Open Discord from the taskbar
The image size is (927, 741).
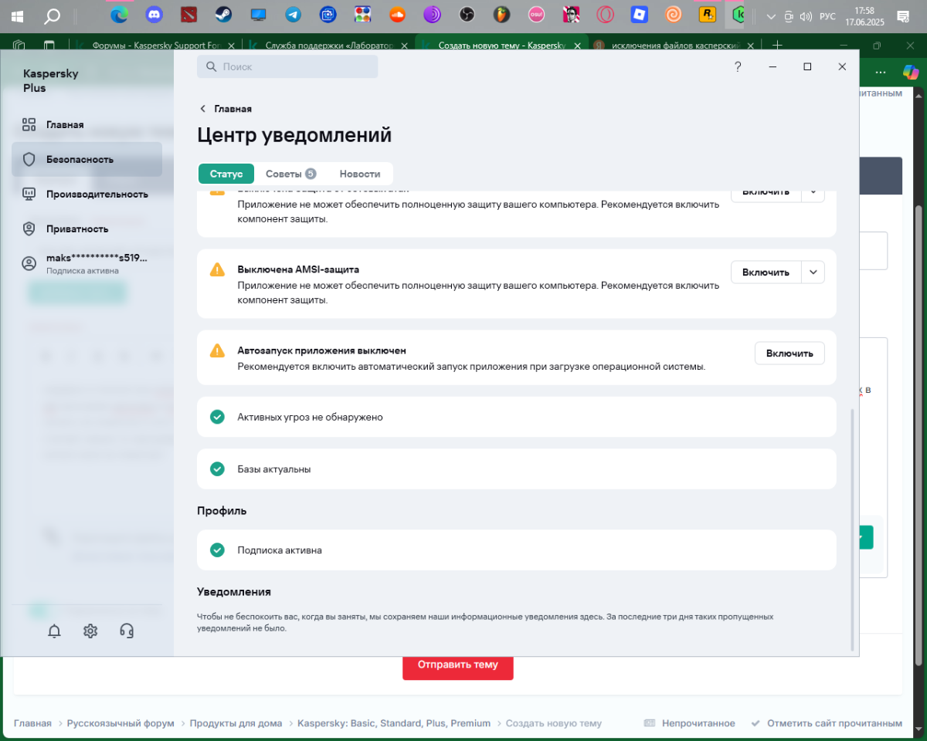pyautogui.click(x=154, y=14)
